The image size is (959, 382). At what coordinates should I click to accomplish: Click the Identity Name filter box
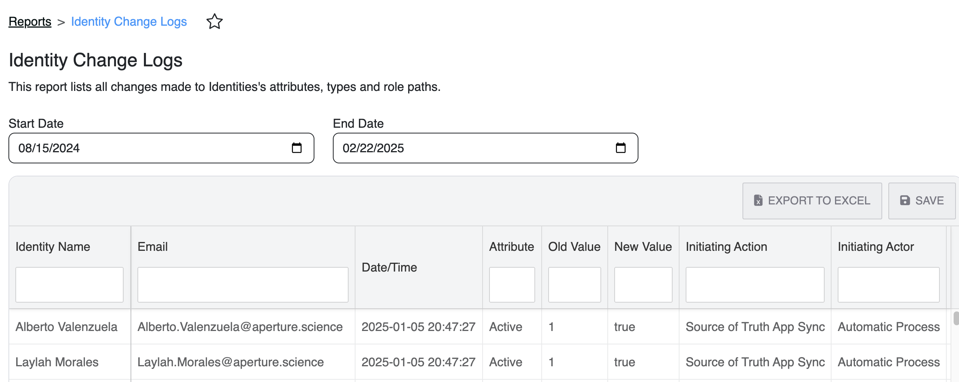pos(69,285)
